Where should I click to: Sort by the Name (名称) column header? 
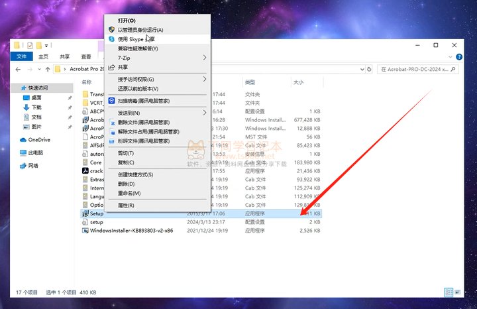87,82
